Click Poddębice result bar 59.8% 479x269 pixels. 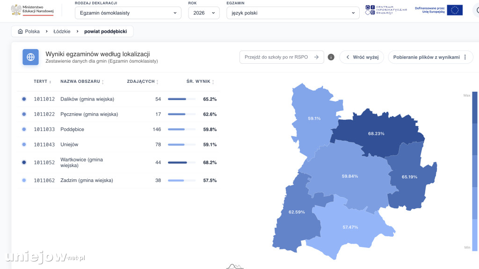pyautogui.click(x=182, y=129)
